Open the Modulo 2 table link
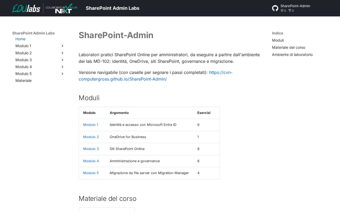340x212 pixels. 91,137
